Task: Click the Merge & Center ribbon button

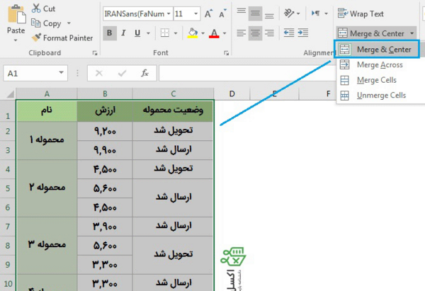Action: click(x=370, y=33)
